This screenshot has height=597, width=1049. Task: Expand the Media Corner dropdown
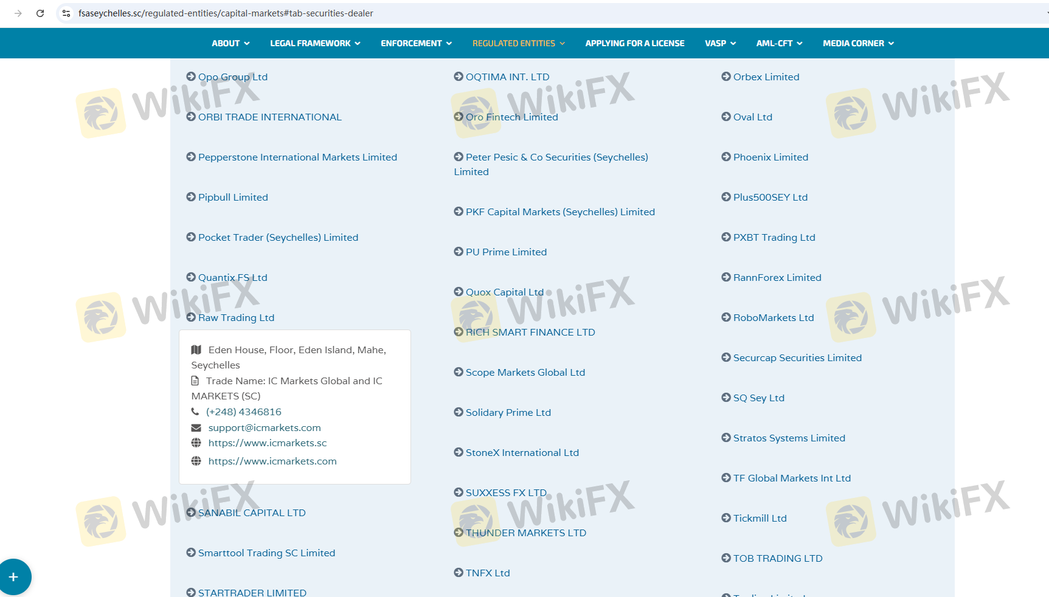pos(858,43)
